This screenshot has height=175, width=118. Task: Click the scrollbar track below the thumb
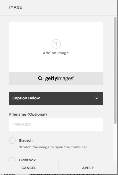point(115,143)
